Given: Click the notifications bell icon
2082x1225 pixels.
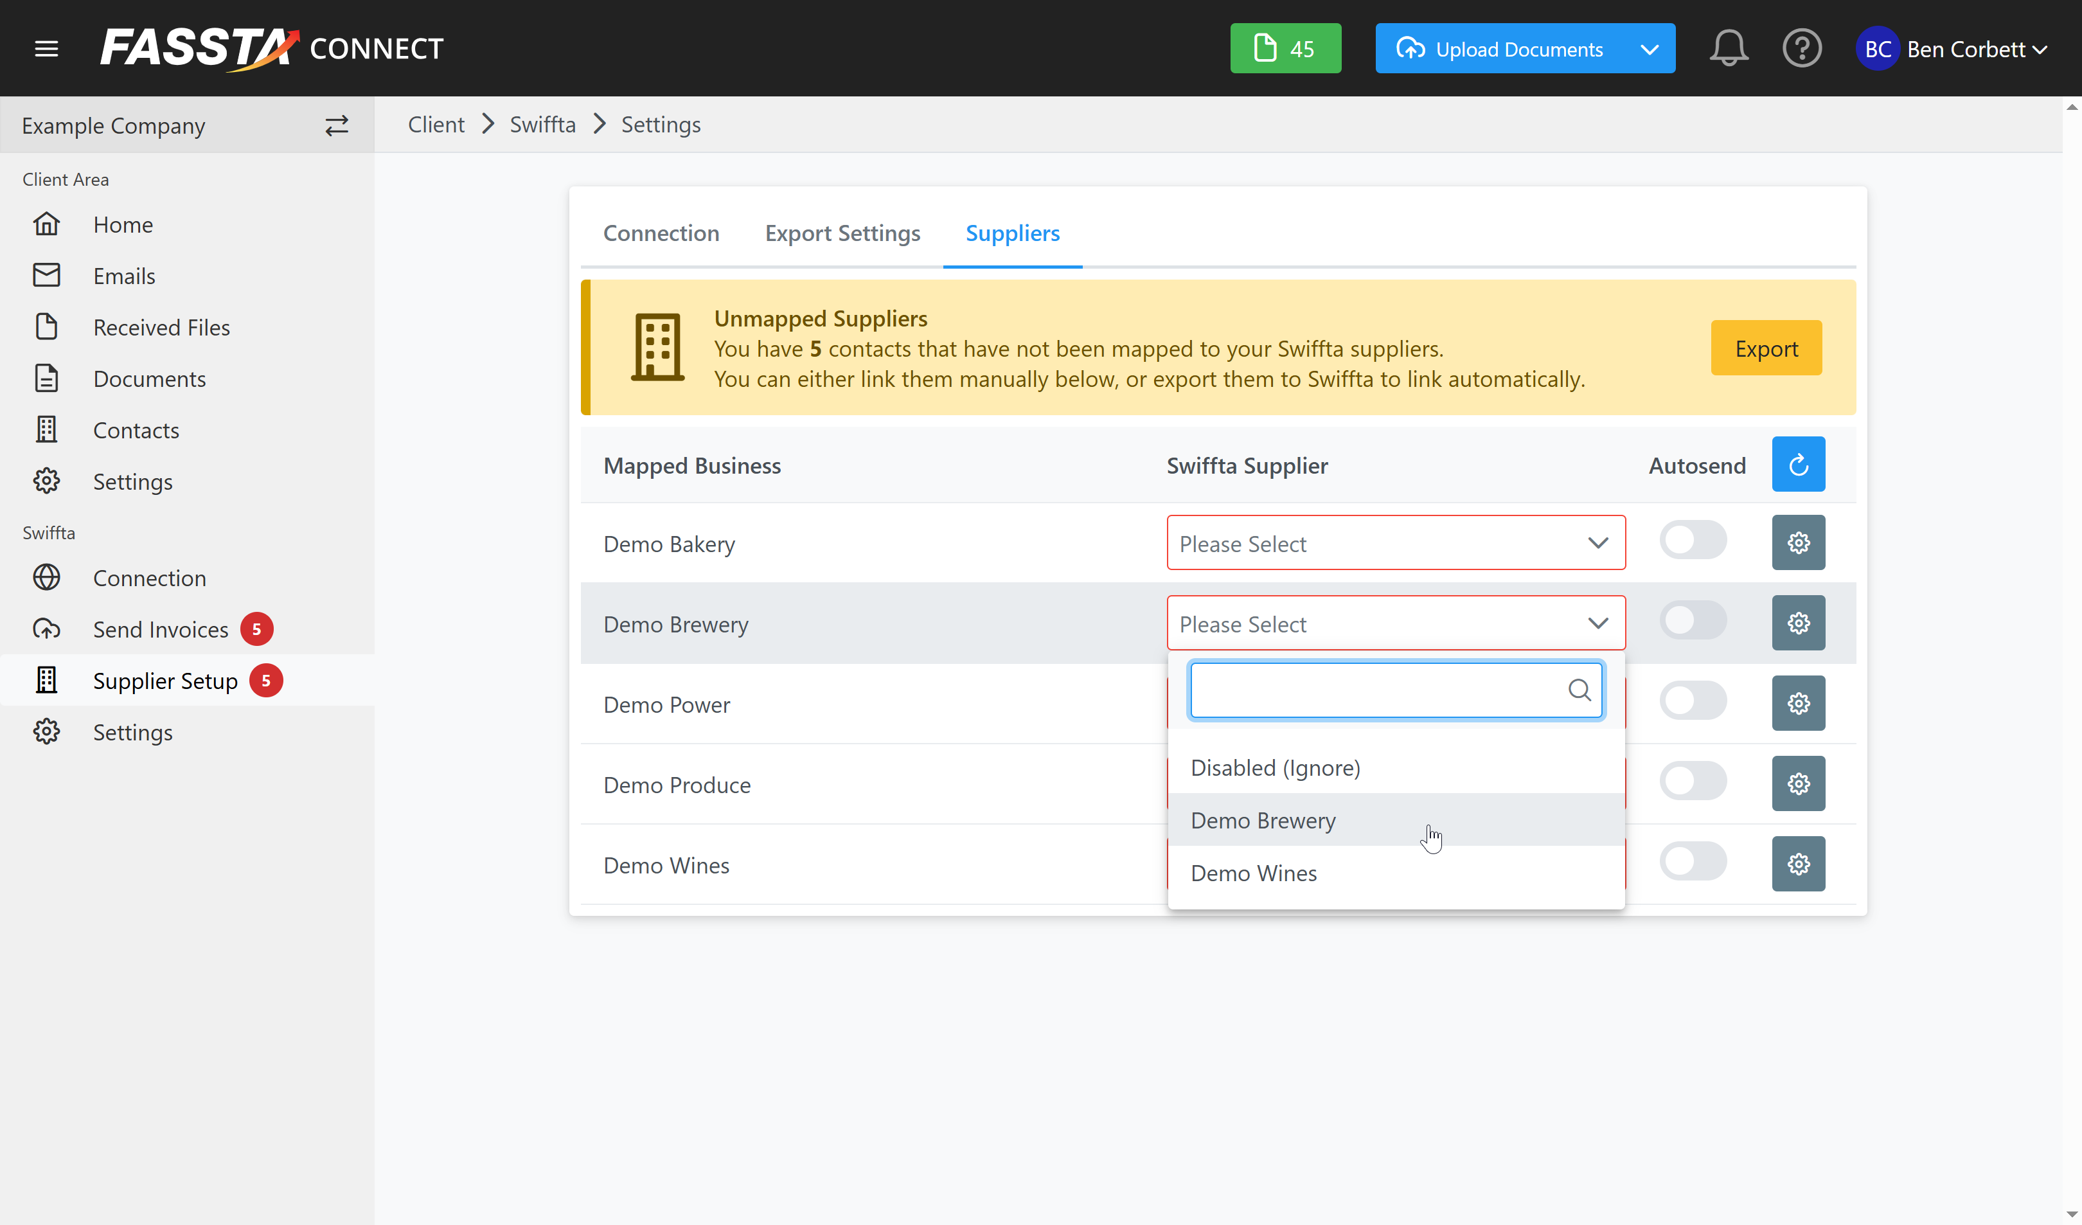Looking at the screenshot, I should click(x=1727, y=49).
